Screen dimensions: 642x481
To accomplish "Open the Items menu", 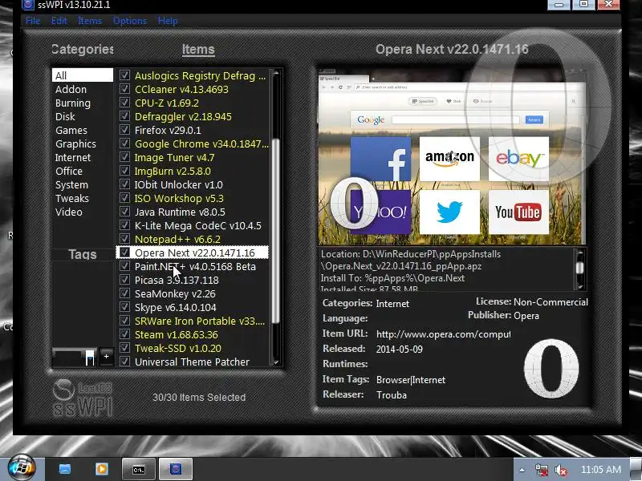I will point(90,21).
